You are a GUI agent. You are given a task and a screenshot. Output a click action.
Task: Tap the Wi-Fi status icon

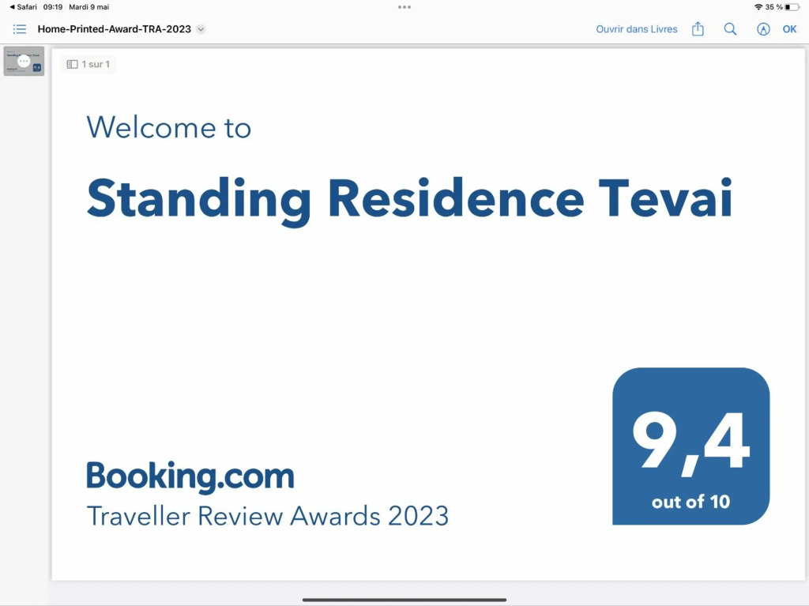click(x=758, y=7)
